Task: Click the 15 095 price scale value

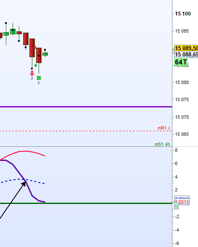Action: tap(182, 31)
